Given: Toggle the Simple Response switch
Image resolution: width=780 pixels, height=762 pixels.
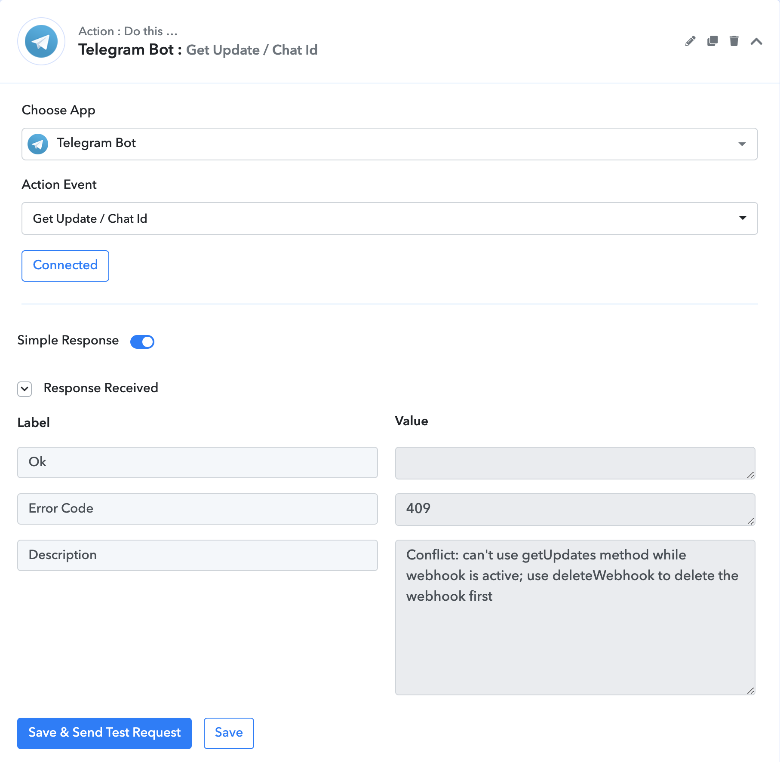Looking at the screenshot, I should tap(142, 342).
